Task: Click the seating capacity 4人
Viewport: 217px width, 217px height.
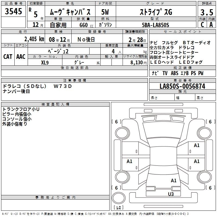Action: (117, 52)
